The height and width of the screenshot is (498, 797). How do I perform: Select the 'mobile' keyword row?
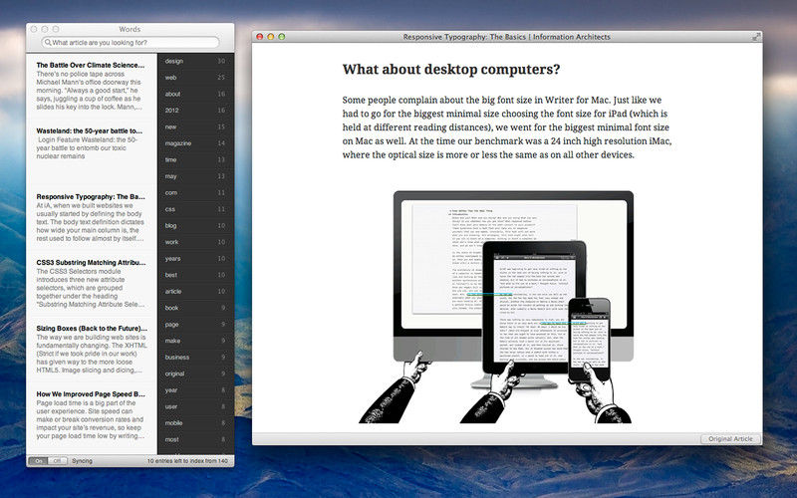tap(195, 422)
